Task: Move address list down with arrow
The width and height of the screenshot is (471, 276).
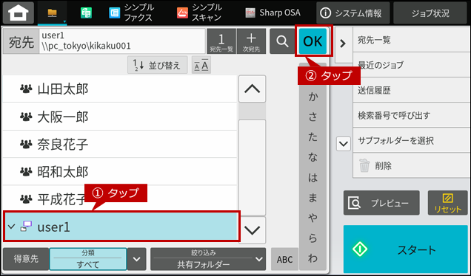Action: click(252, 230)
